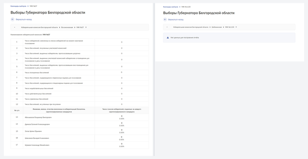
Task: Click Вернуться назад text in УИК №1130 page
Action: pos(176,19)
